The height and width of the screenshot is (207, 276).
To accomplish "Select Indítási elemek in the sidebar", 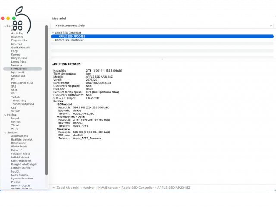I will (x=20, y=157).
